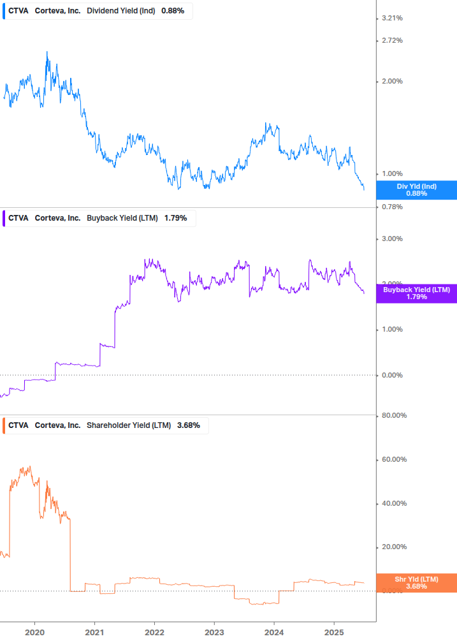
Task: Click the blue Div Yld (Ind) 0.88% value tag
Action: [x=417, y=190]
